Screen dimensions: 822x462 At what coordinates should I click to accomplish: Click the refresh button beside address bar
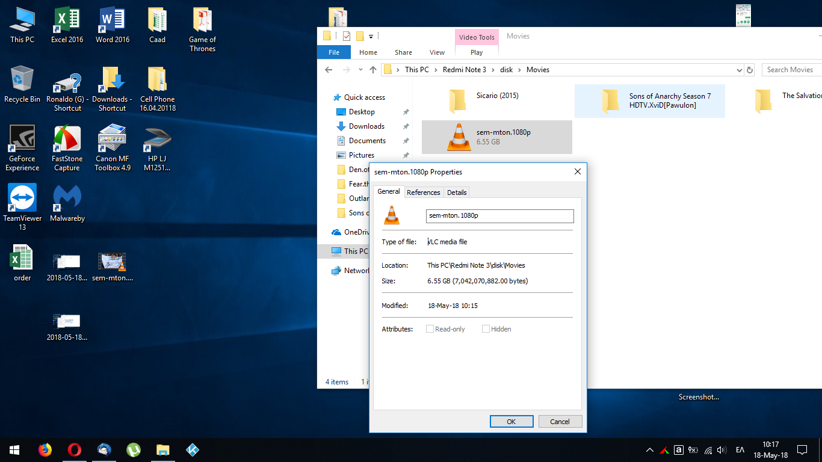pos(750,70)
